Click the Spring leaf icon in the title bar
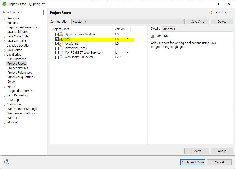The image size is (235, 169). pos(4,4)
